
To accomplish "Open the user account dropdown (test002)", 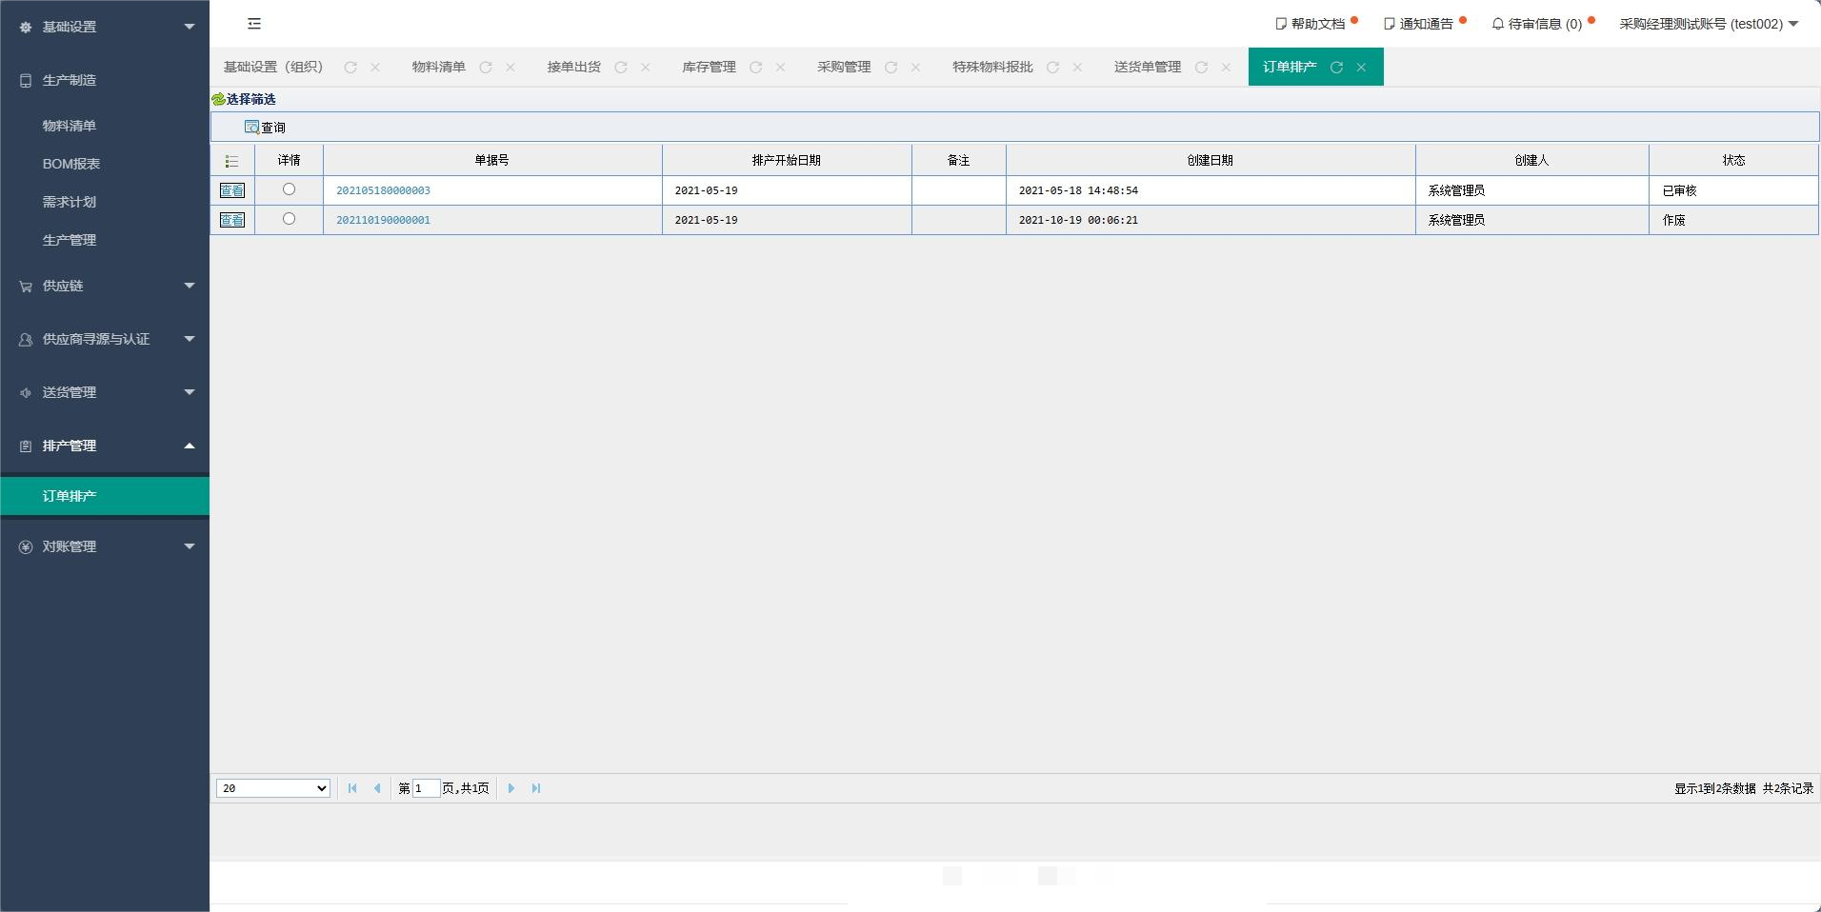I will [1709, 24].
